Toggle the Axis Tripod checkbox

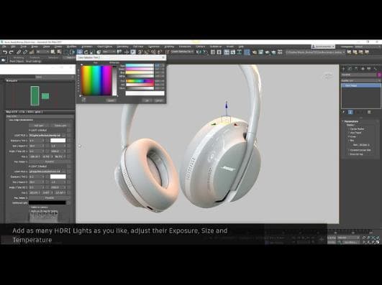point(349,133)
